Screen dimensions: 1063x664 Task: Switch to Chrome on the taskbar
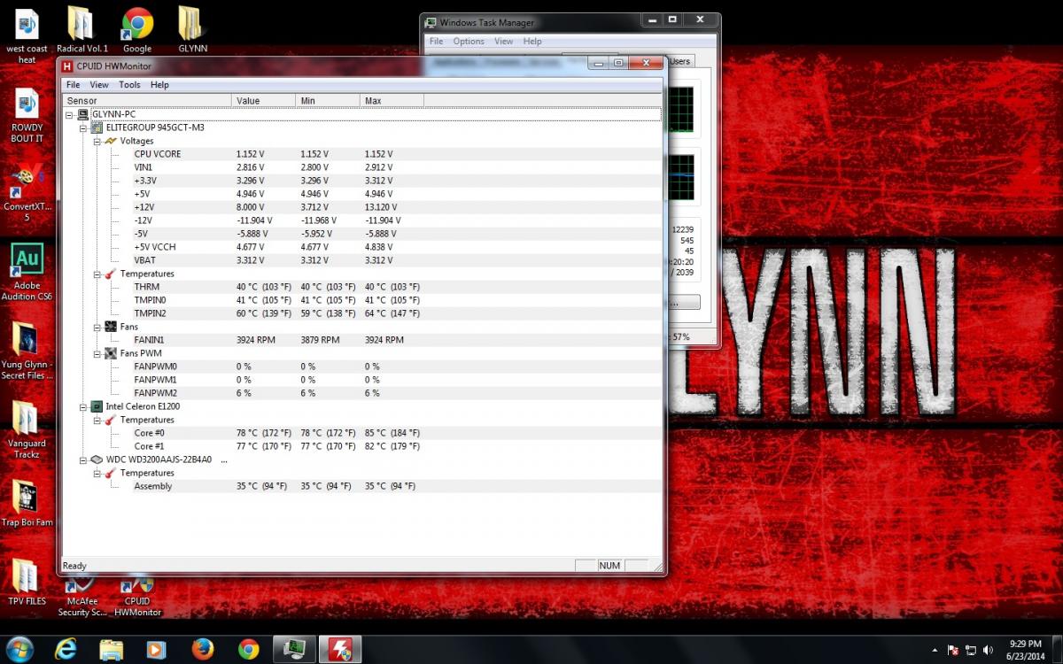pos(249,650)
